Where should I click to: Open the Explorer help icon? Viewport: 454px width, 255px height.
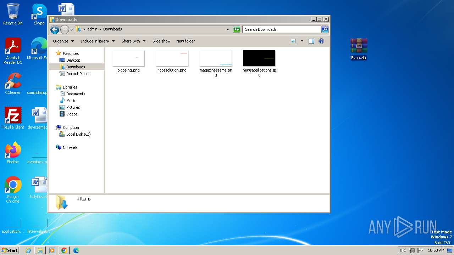pos(321,41)
